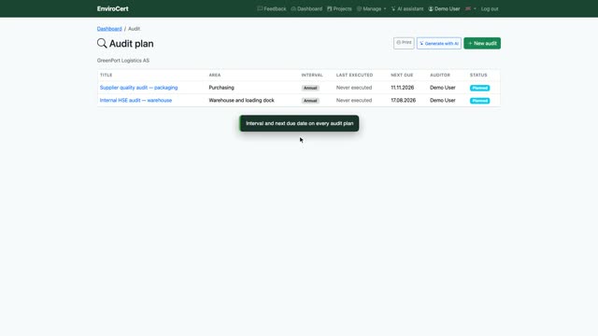This screenshot has width=598, height=336.
Task: Follow the Dashboard breadcrumb link
Action: (x=109, y=29)
